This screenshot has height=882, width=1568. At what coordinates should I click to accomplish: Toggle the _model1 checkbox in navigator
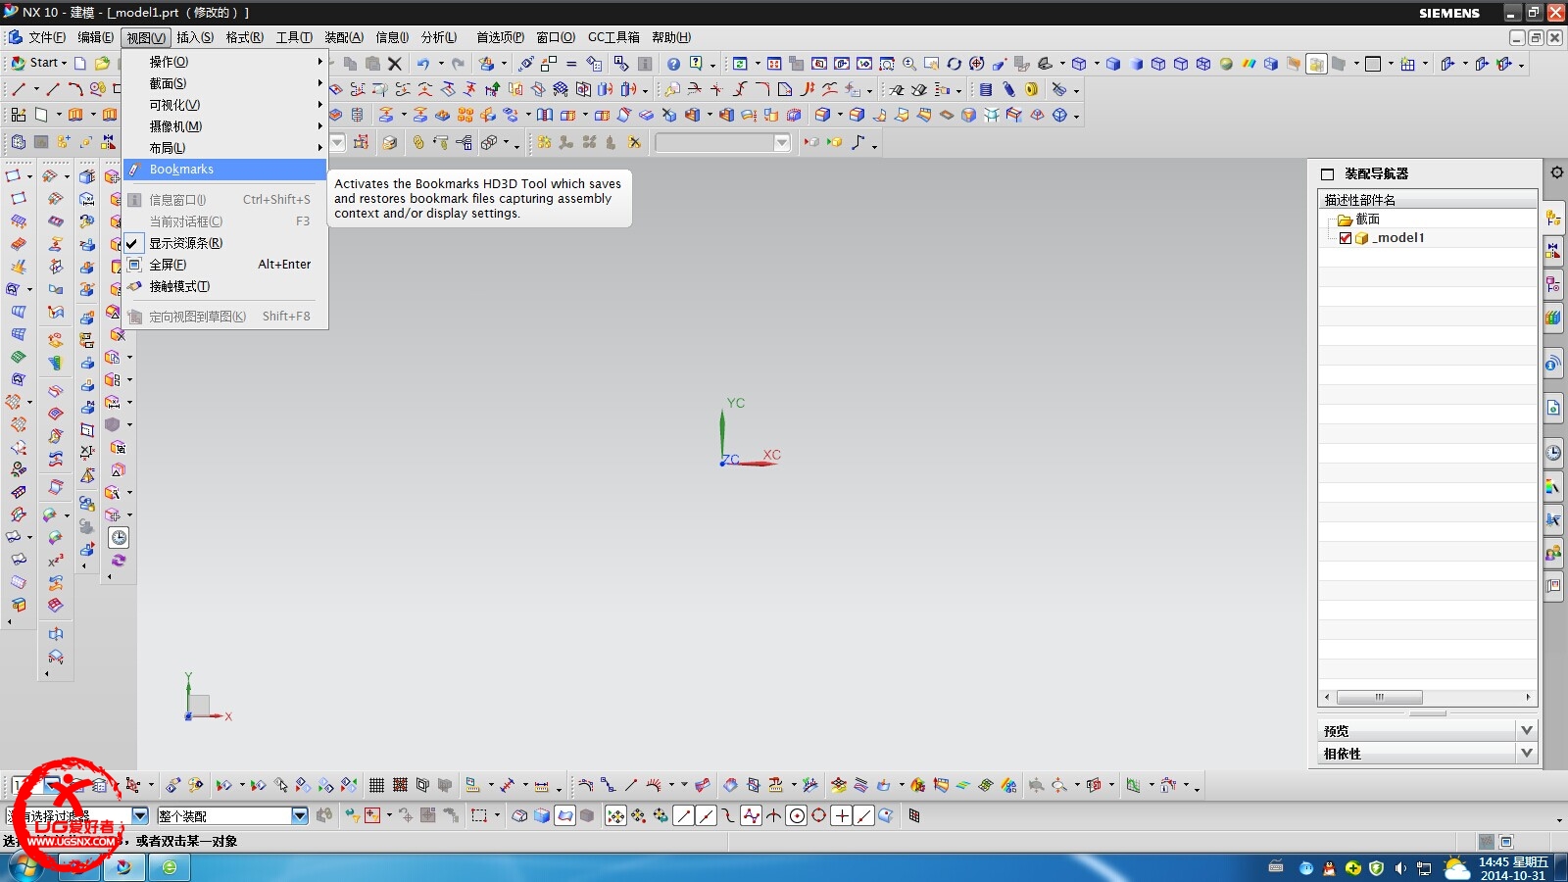tap(1346, 238)
